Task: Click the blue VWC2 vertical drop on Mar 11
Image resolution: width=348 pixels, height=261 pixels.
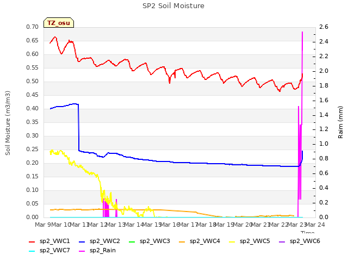Action: pyautogui.click(x=78, y=128)
